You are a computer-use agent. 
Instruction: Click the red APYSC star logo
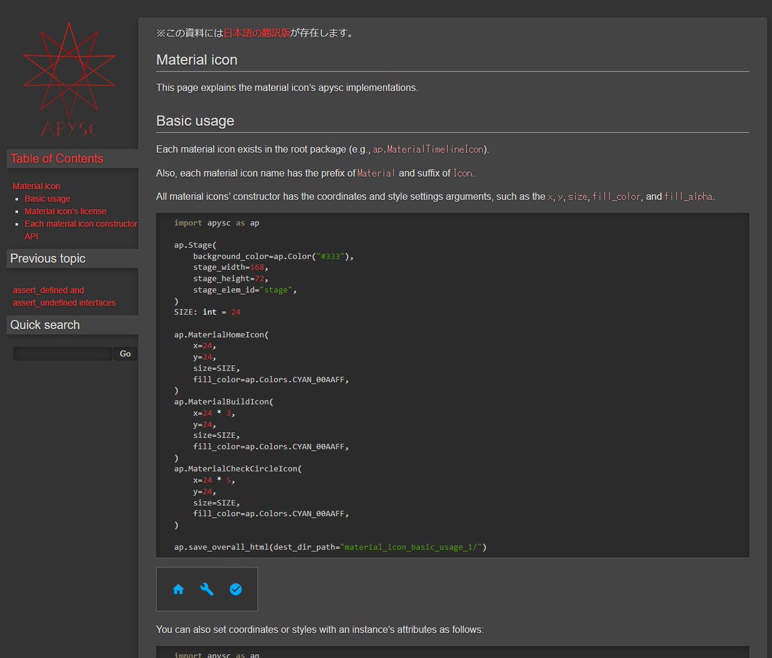69,78
